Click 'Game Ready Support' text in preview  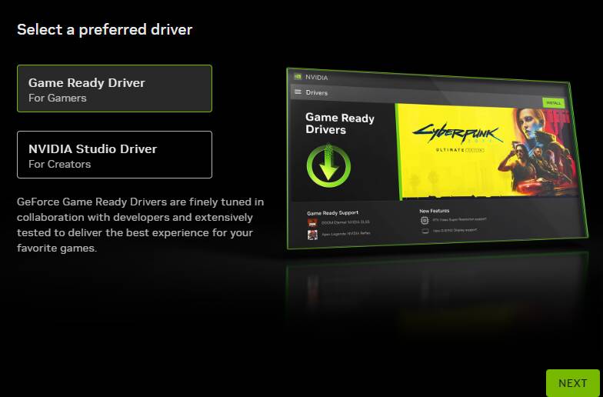coord(332,212)
